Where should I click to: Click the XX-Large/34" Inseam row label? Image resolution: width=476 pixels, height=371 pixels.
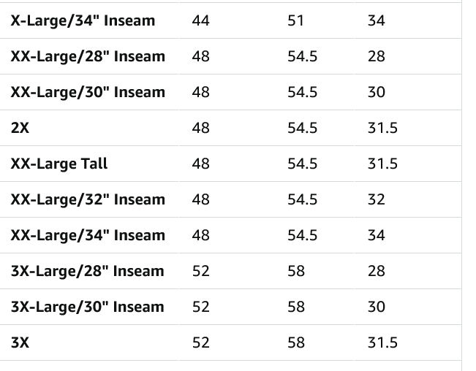(x=88, y=235)
